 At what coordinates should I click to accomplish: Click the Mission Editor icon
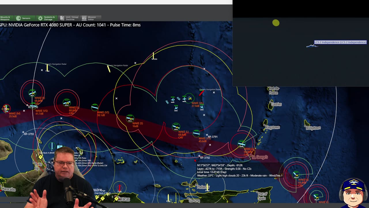84,18
